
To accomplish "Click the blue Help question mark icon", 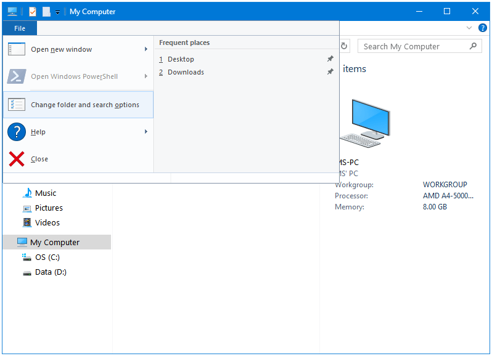I will point(483,28).
